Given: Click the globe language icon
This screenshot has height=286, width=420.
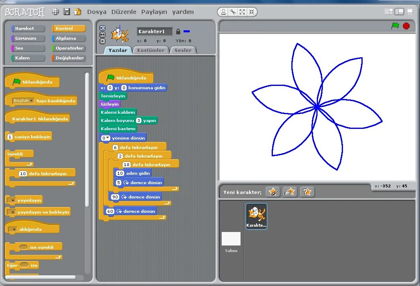Looking at the screenshot, I should [x=55, y=12].
